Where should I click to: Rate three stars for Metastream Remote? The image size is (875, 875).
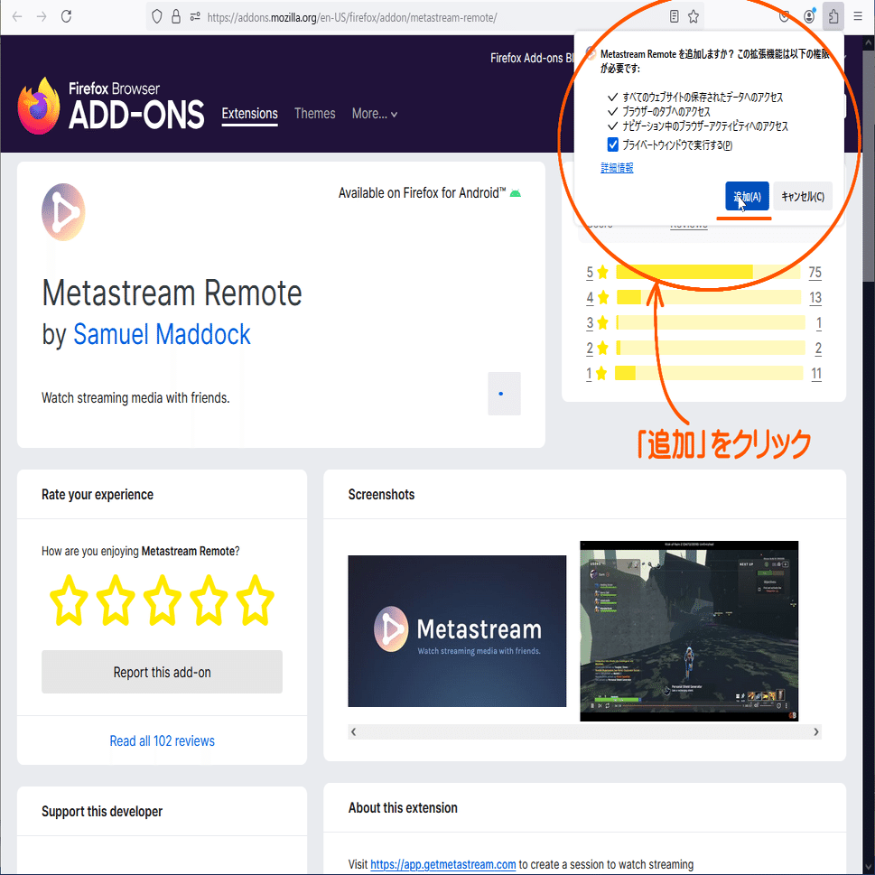click(x=162, y=600)
